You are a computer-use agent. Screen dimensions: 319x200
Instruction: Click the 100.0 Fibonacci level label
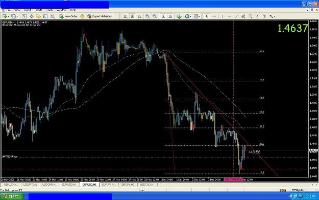click(261, 52)
